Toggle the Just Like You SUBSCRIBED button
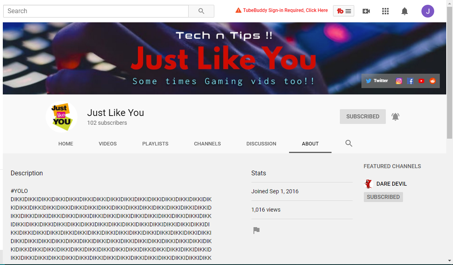The image size is (453, 265). [363, 116]
